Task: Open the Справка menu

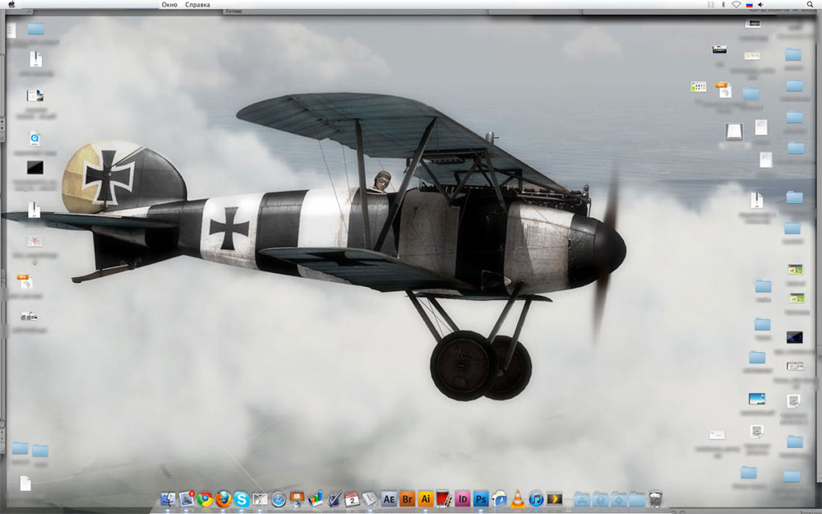Action: [x=197, y=5]
